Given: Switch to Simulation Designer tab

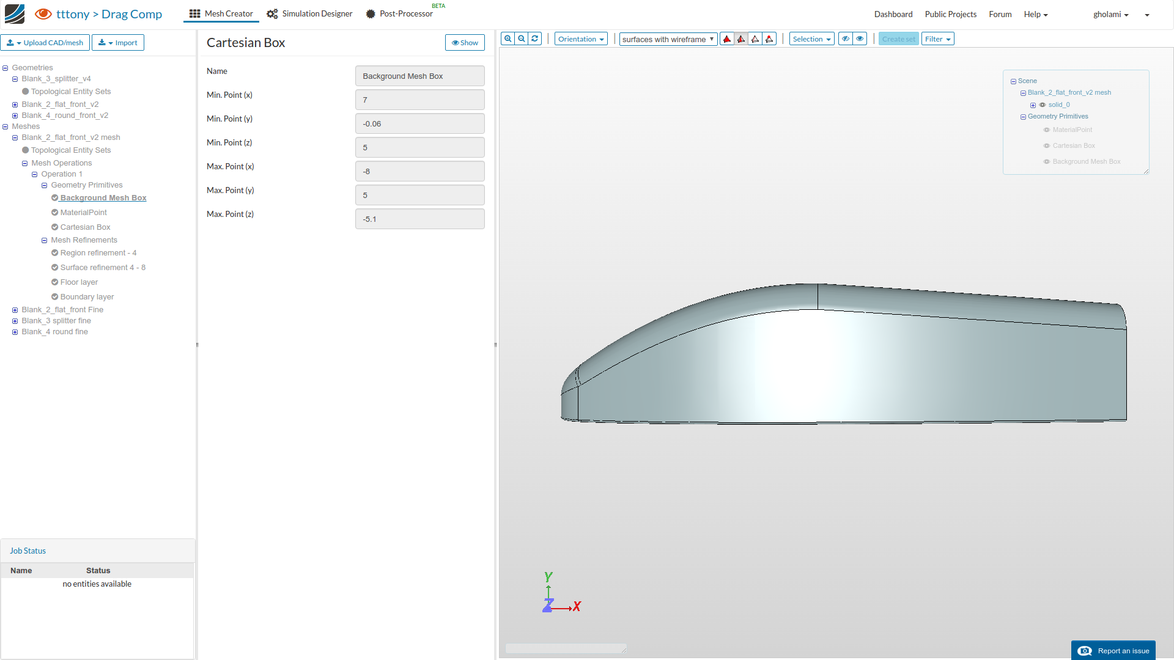Looking at the screenshot, I should click(x=310, y=13).
